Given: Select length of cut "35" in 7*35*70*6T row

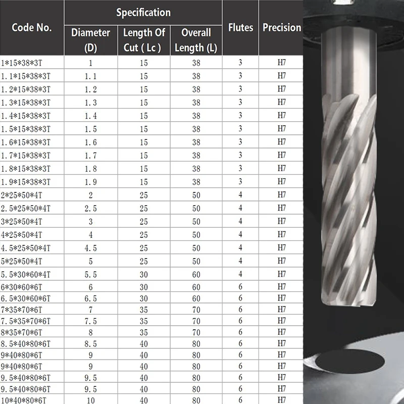Looking at the screenshot, I should click(x=144, y=310).
